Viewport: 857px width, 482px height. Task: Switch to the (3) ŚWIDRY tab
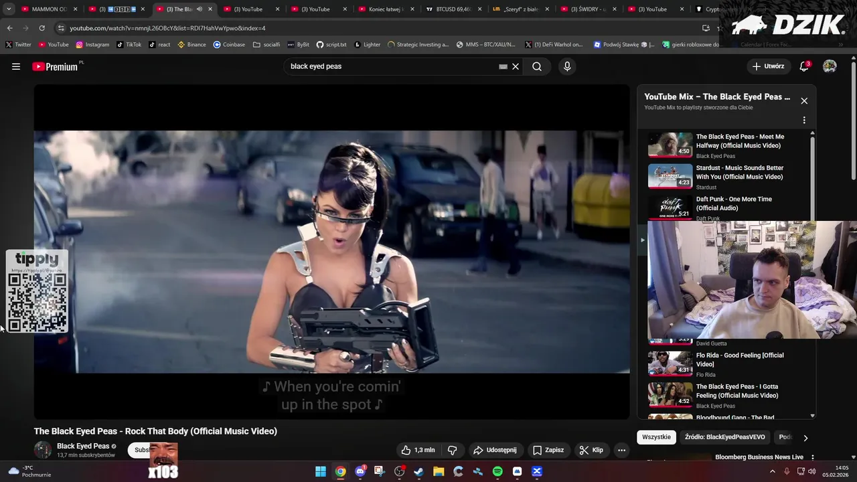pyautogui.click(x=588, y=9)
